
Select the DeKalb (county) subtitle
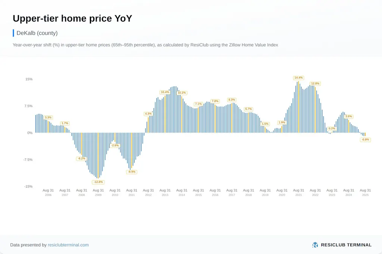click(37, 33)
